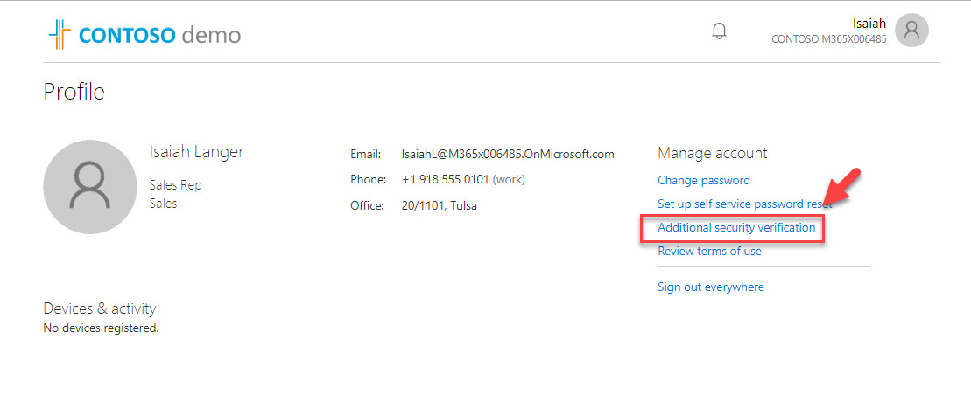Select the phone number +1 918 555 0101

tap(446, 179)
